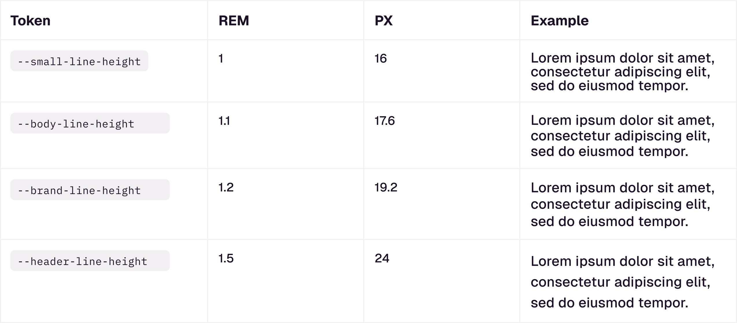Click the Token column header

point(30,21)
